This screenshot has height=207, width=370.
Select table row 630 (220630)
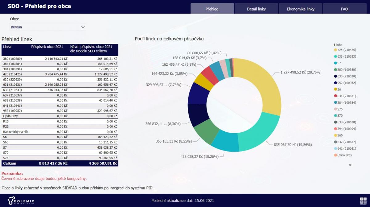tap(60, 80)
